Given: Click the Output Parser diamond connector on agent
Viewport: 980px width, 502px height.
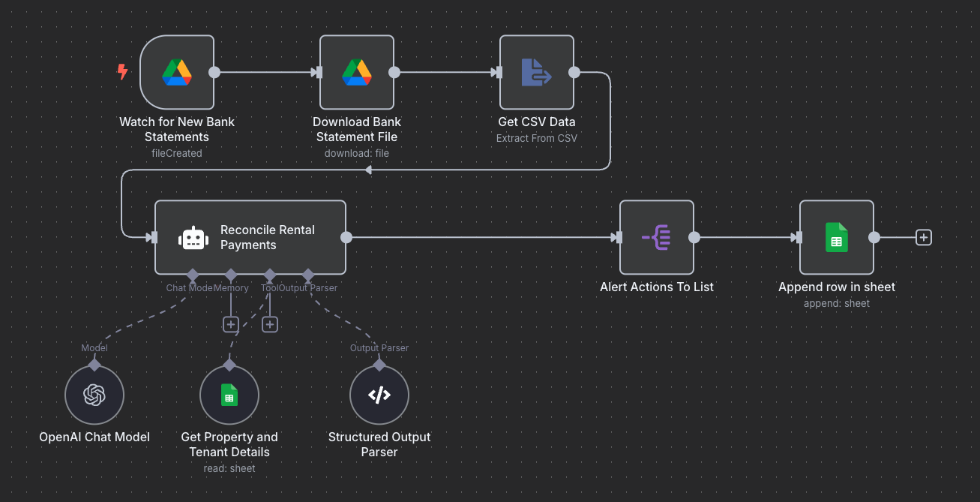Looking at the screenshot, I should (x=307, y=274).
